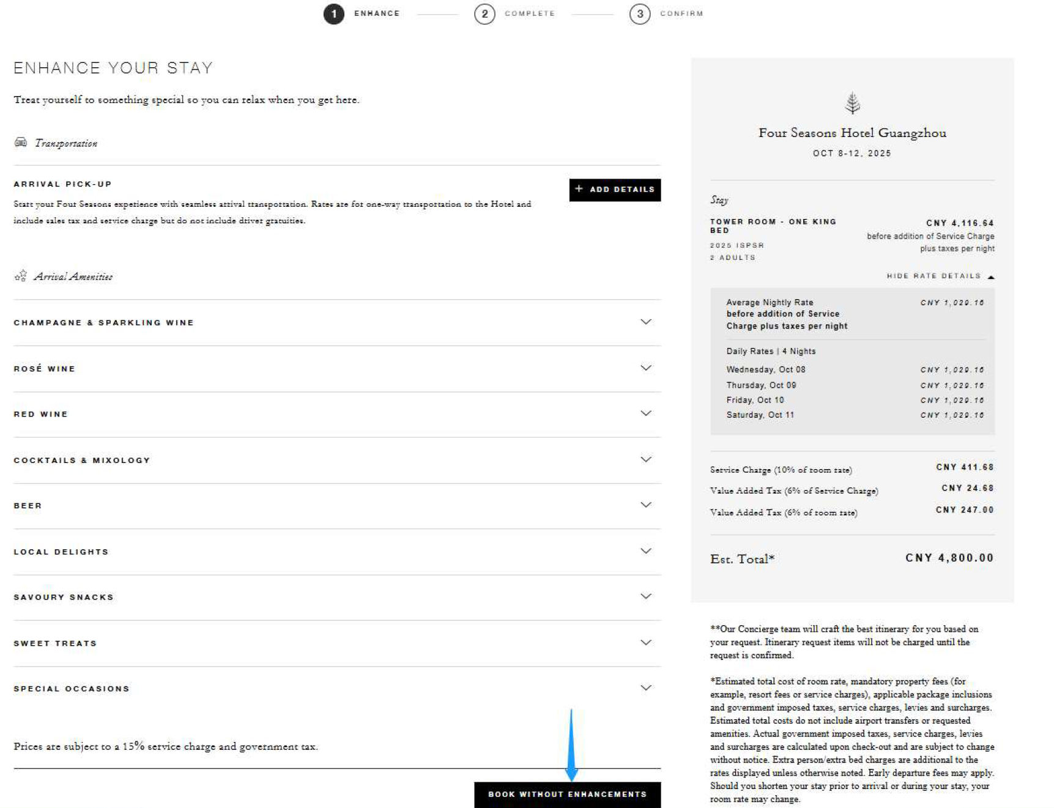Expand the Red Wine section

point(337,414)
